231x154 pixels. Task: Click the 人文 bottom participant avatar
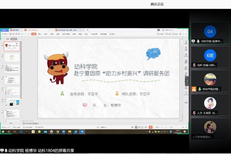coord(210,127)
